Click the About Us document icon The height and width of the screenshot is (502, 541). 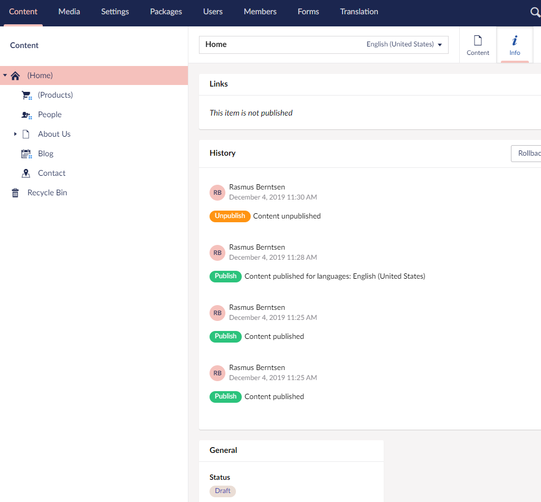(x=26, y=134)
